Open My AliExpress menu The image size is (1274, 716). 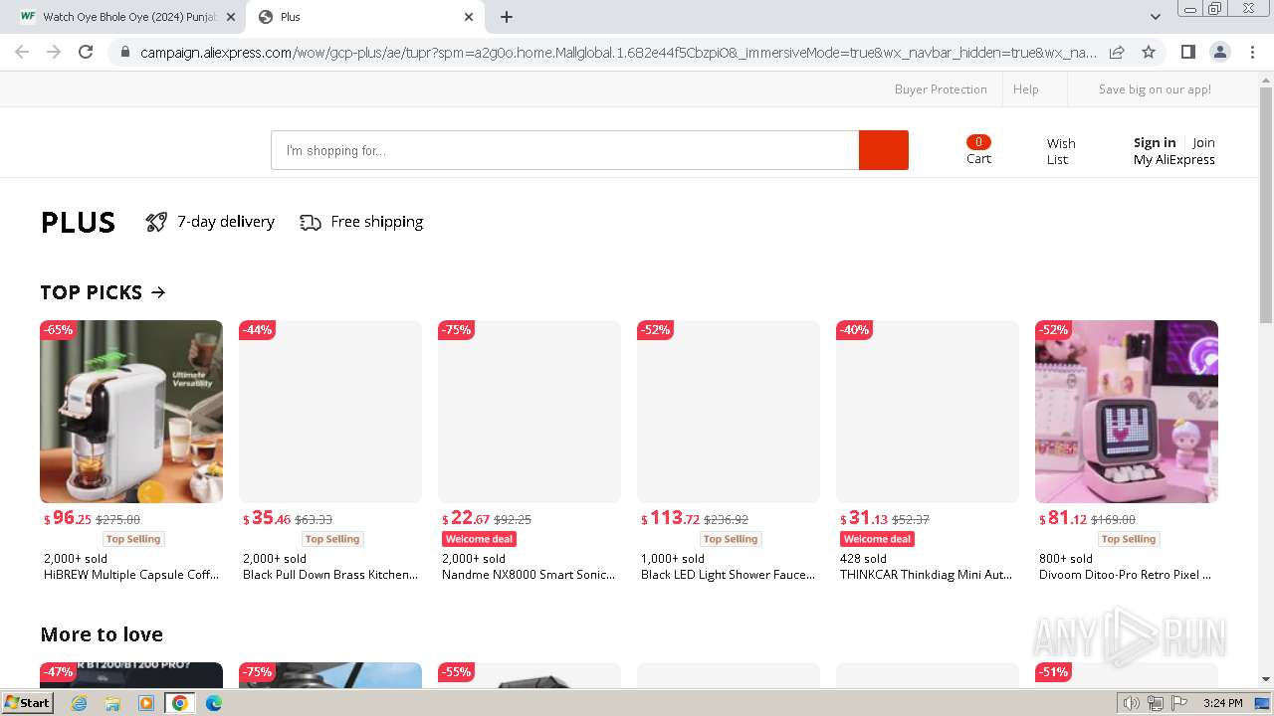coord(1174,159)
